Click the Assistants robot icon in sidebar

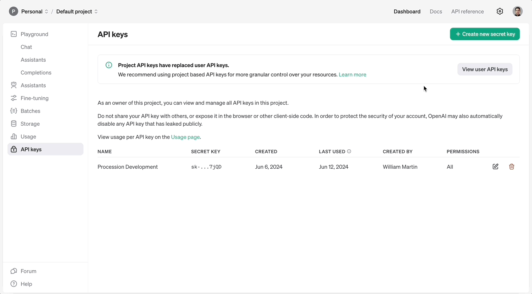point(14,85)
